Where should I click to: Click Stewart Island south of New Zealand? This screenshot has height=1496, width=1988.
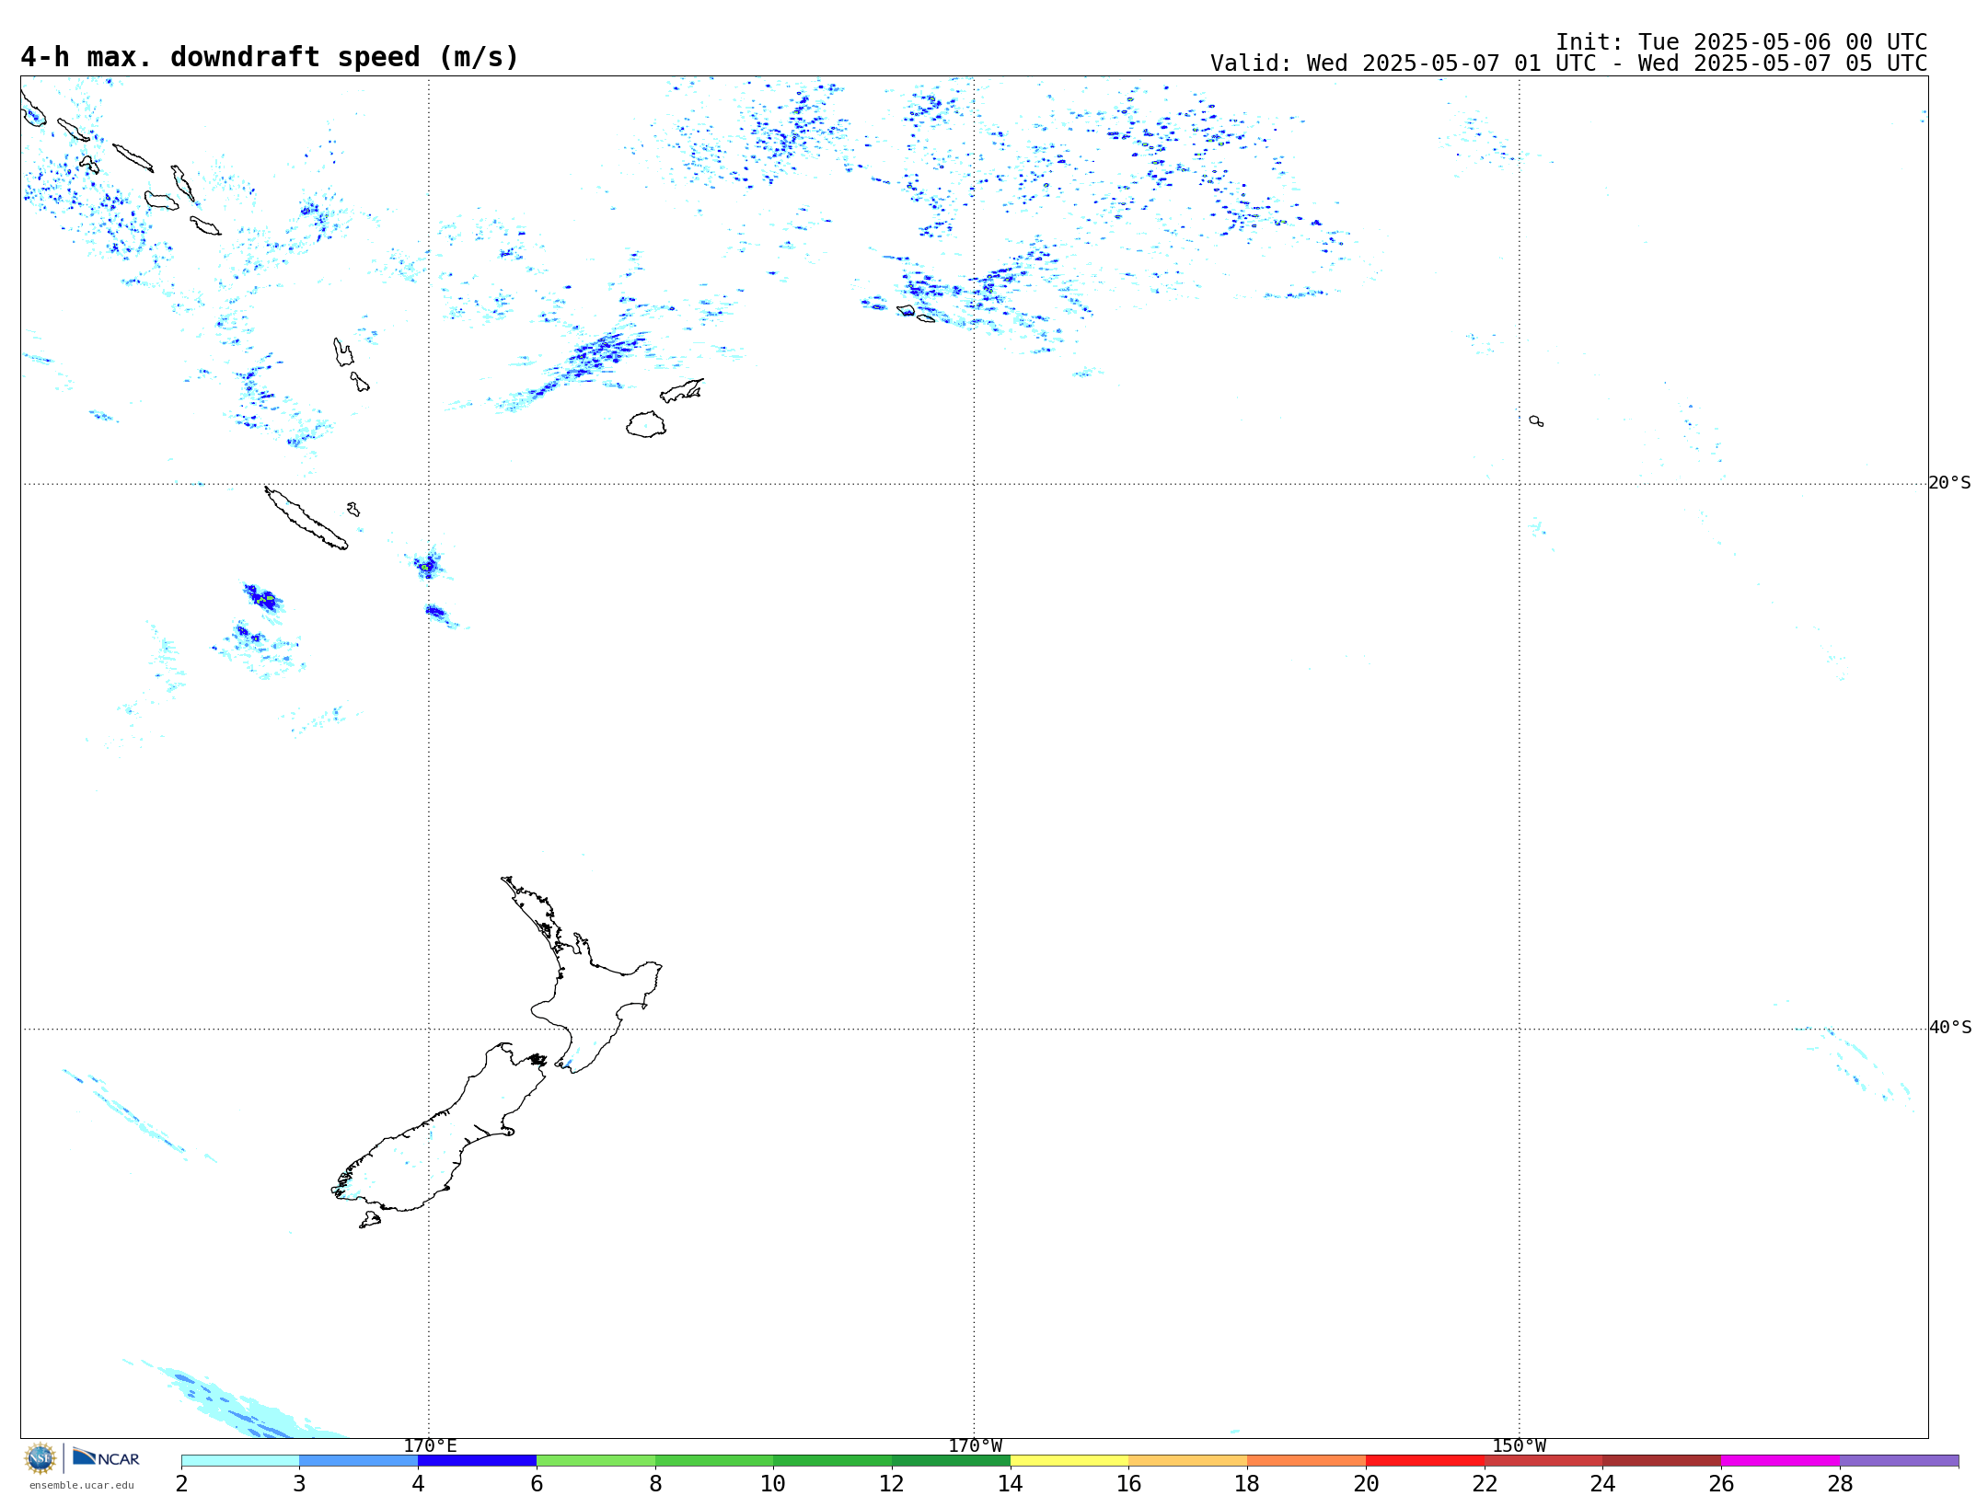pyautogui.click(x=370, y=1220)
